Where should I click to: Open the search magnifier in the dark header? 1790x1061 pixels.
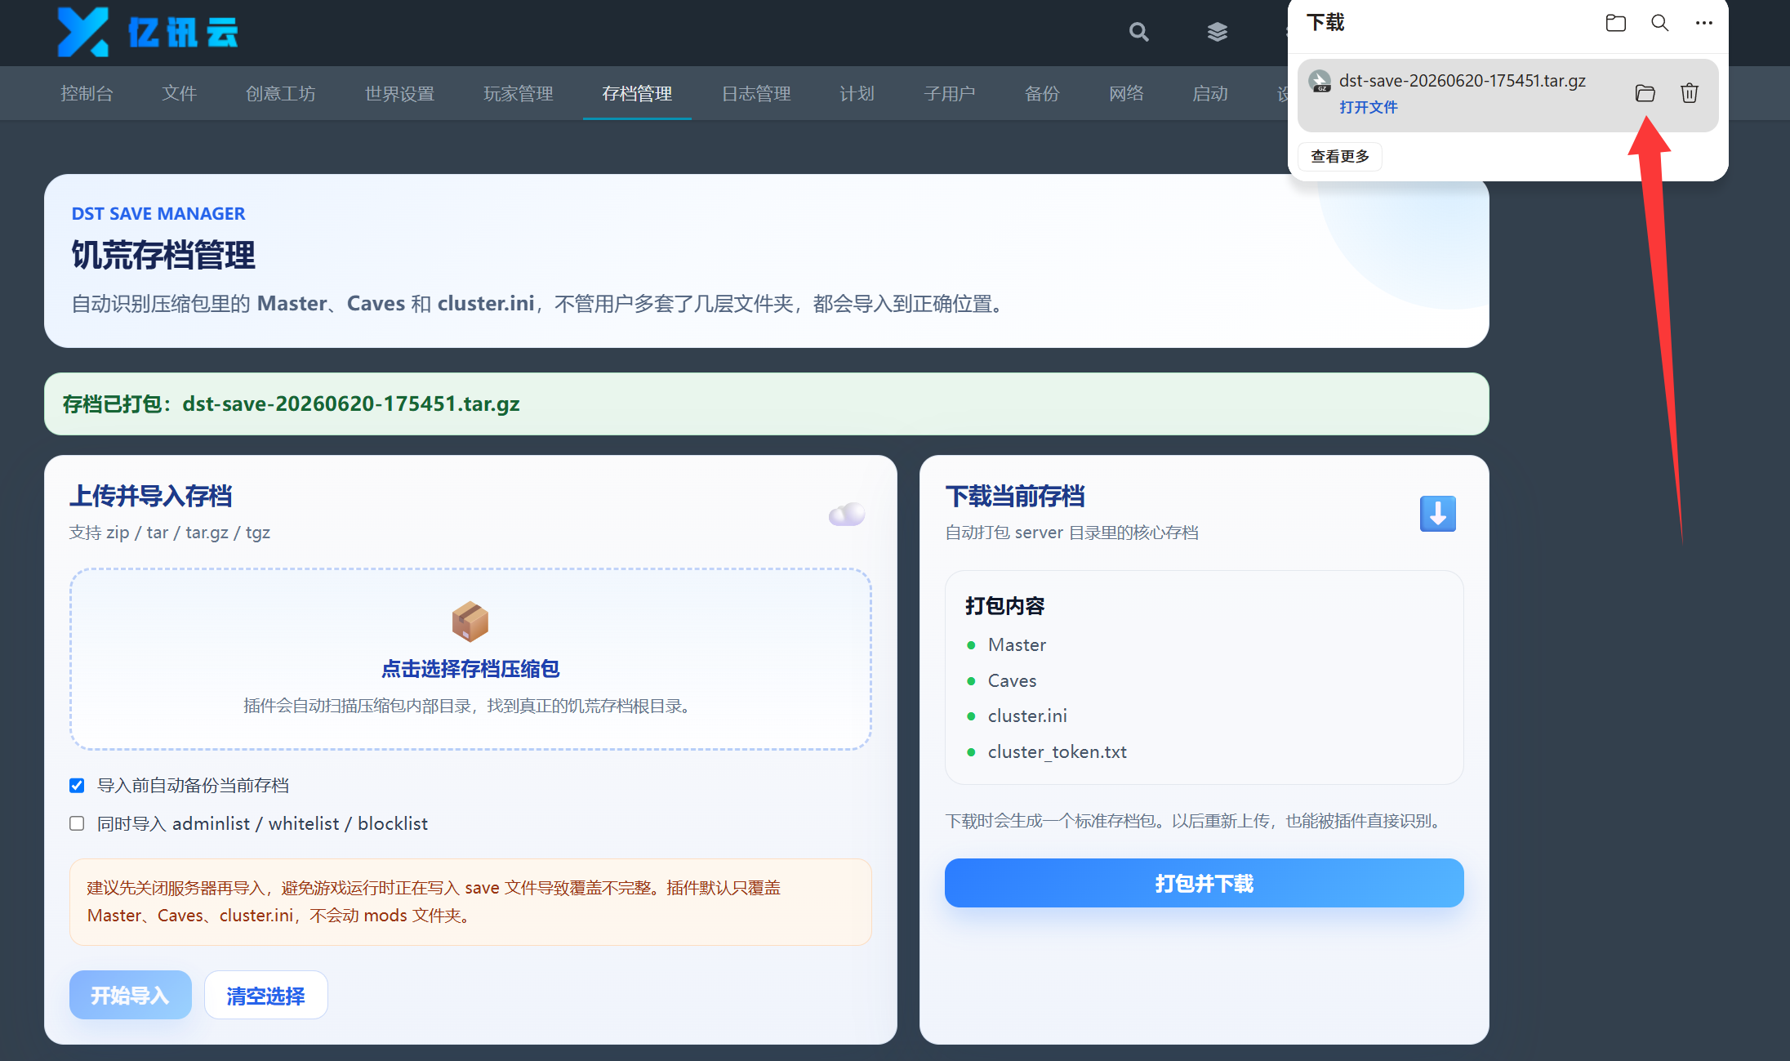1138,32
